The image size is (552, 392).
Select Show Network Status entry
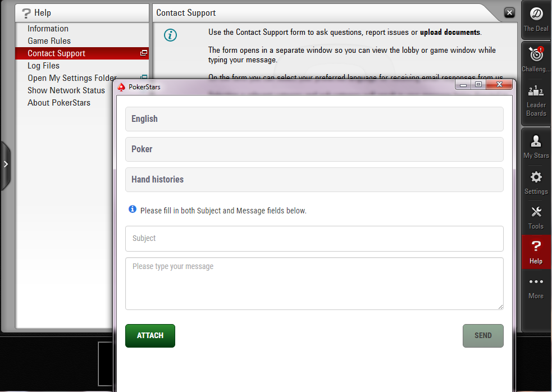(x=66, y=90)
